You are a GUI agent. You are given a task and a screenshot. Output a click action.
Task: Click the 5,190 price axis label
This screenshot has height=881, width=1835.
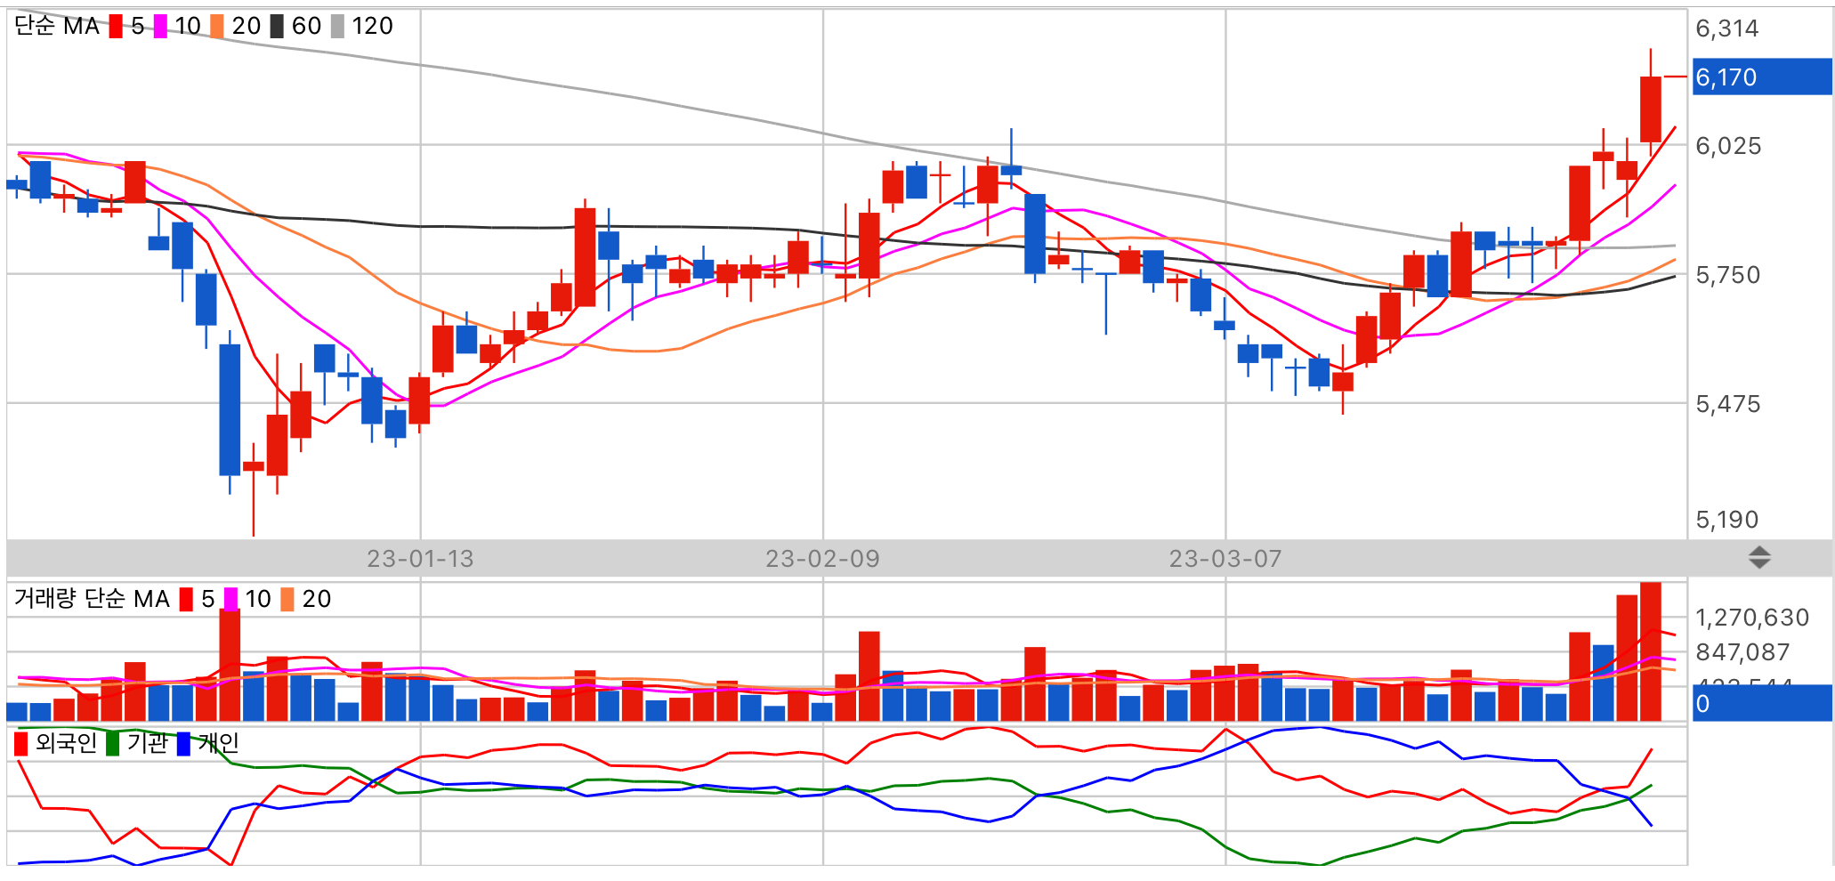pos(1727,520)
